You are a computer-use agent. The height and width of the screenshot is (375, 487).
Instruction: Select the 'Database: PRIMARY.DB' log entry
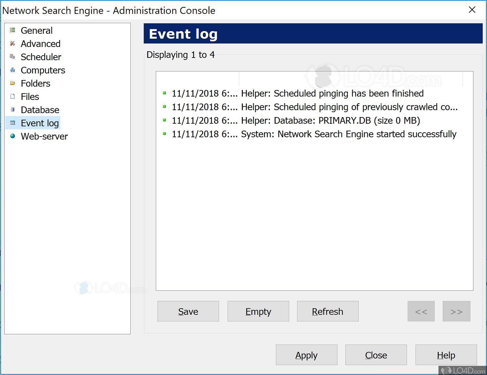(295, 120)
